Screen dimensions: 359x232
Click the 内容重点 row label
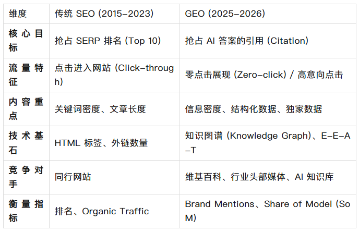(26, 108)
